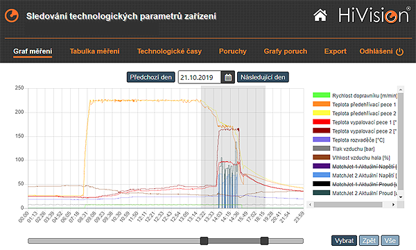Click the dark selected segment of range slider
This screenshot has height=250, width=416.
(x=234, y=241)
